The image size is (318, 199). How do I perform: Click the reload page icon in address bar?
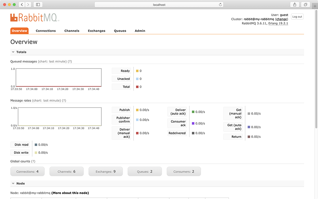coord(220,5)
